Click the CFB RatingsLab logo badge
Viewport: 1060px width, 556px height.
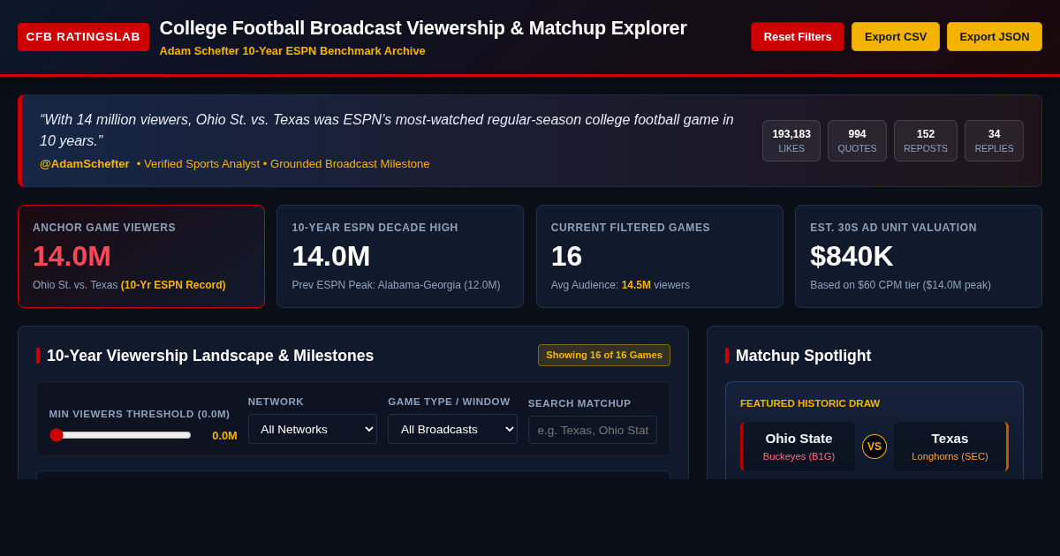pyautogui.click(x=83, y=37)
